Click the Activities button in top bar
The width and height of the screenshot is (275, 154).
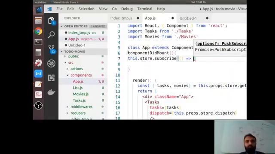coord(40,2)
